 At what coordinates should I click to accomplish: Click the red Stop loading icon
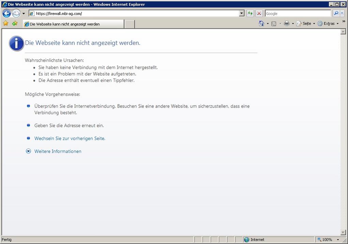tap(259, 14)
